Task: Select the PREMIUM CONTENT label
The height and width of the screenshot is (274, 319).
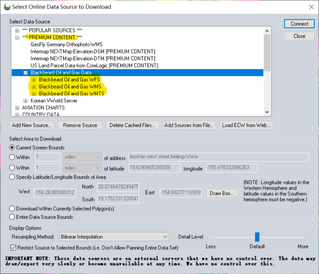Action: (x=52, y=37)
